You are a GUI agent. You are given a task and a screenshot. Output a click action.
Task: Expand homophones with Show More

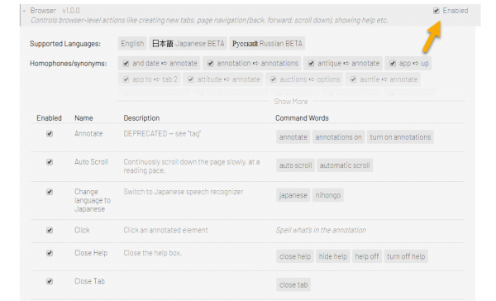point(291,102)
